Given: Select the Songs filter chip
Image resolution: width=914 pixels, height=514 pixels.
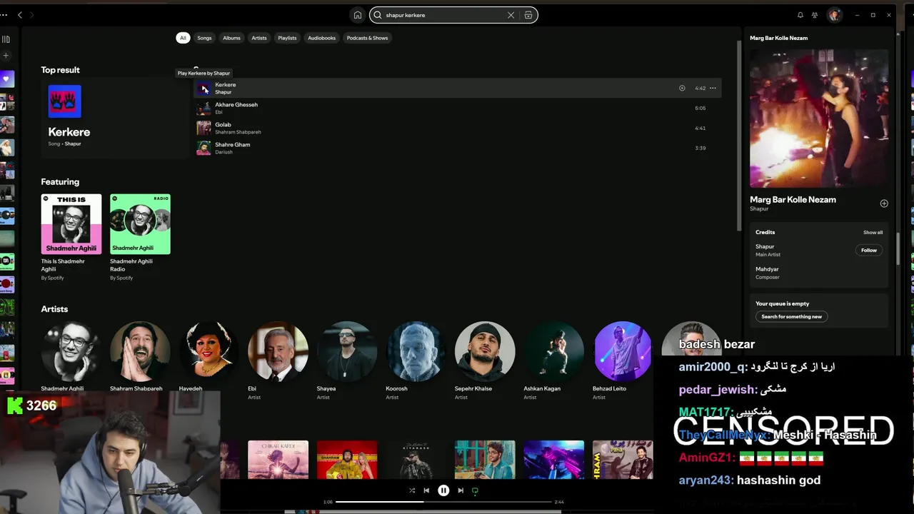Looking at the screenshot, I should coord(205,38).
